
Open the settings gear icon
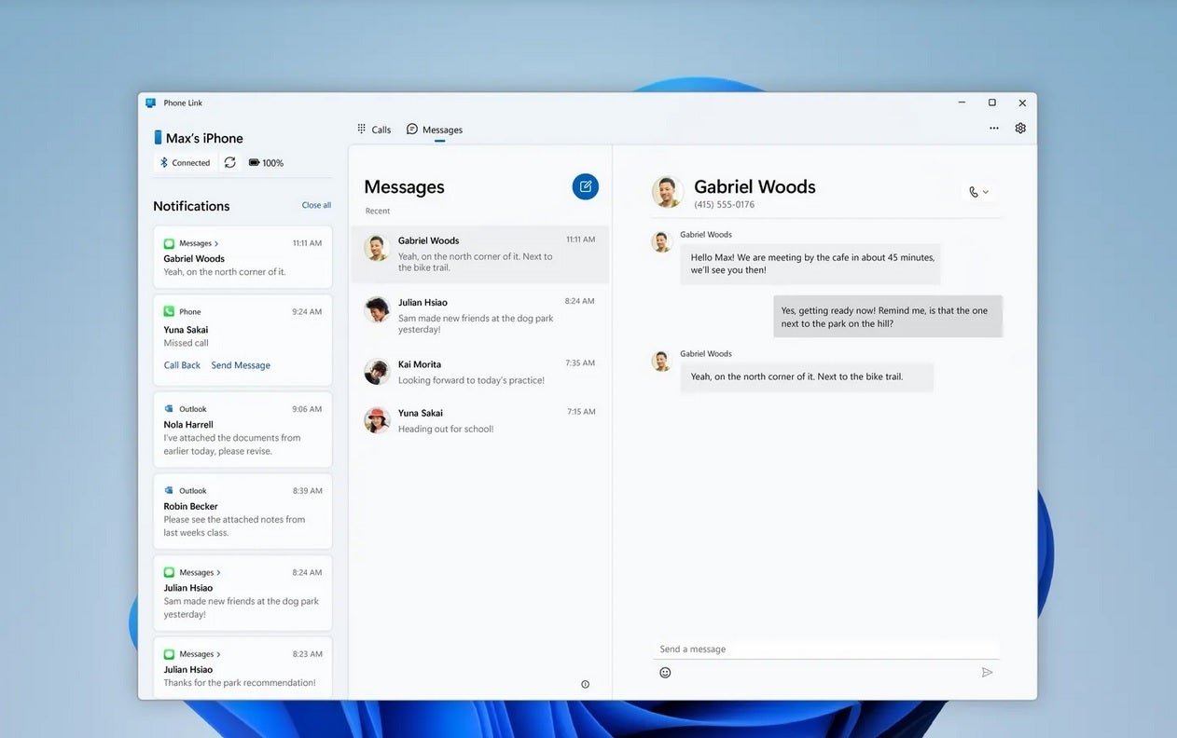(x=1020, y=129)
